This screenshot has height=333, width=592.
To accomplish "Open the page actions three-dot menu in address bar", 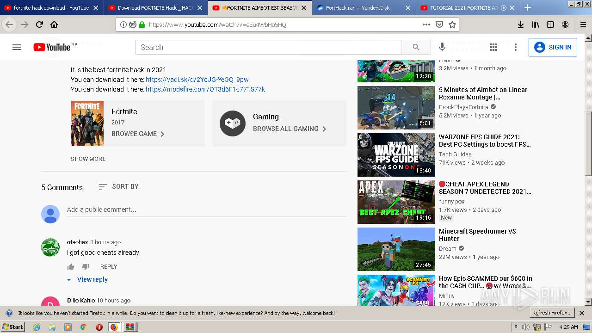I will [x=426, y=25].
